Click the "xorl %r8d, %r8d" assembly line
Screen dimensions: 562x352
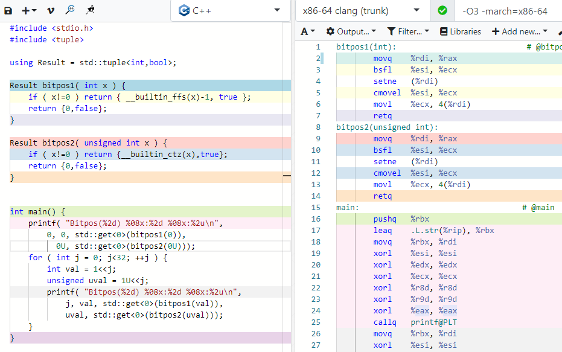point(415,288)
